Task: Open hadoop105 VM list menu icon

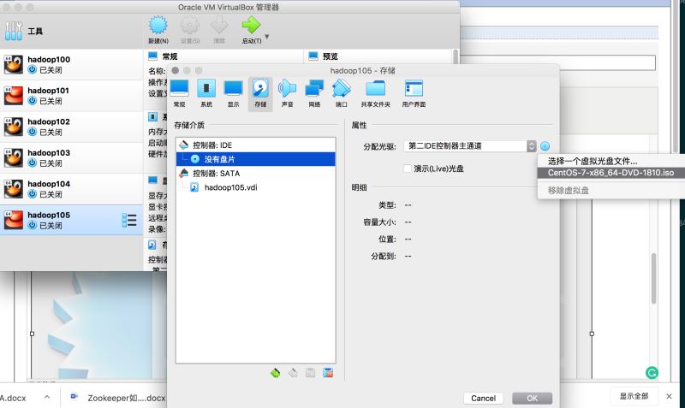Action: pos(130,220)
